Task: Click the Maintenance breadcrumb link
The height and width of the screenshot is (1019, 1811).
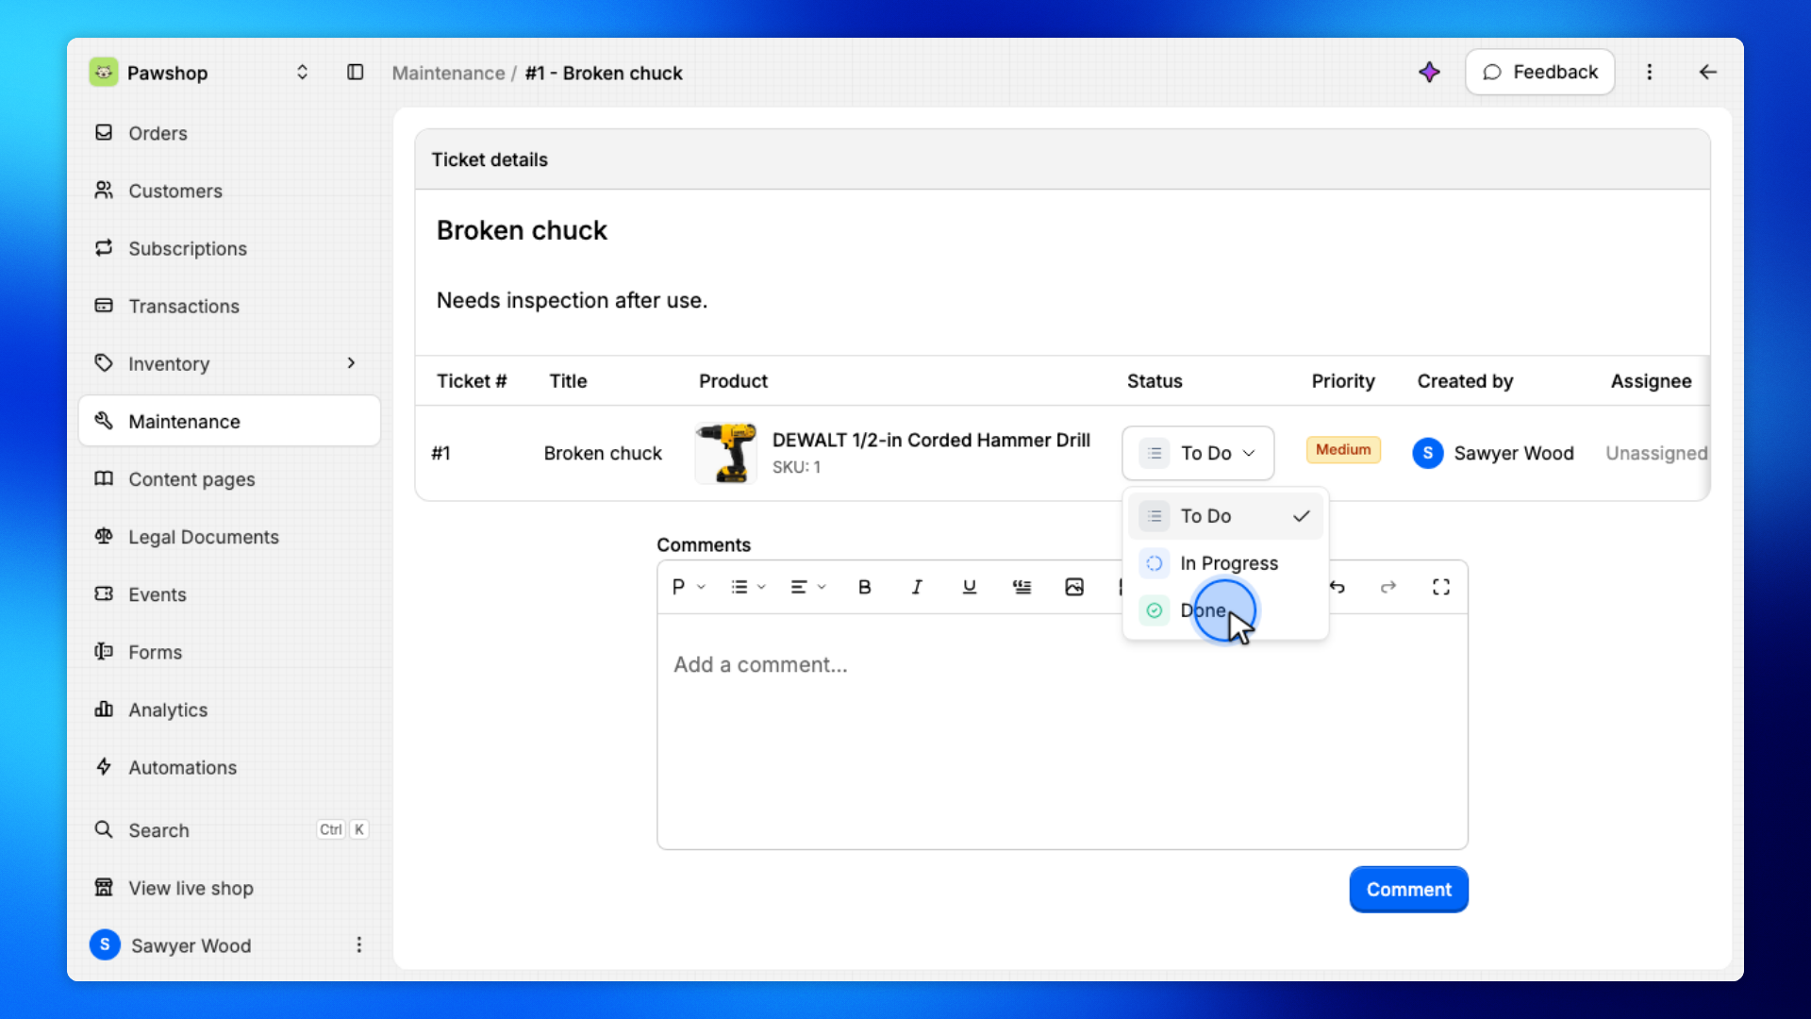Action: tap(448, 73)
